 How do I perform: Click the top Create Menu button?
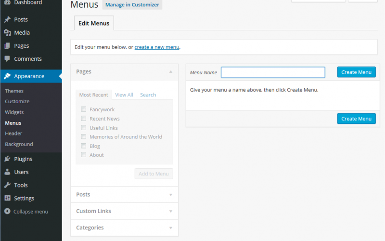356,72
